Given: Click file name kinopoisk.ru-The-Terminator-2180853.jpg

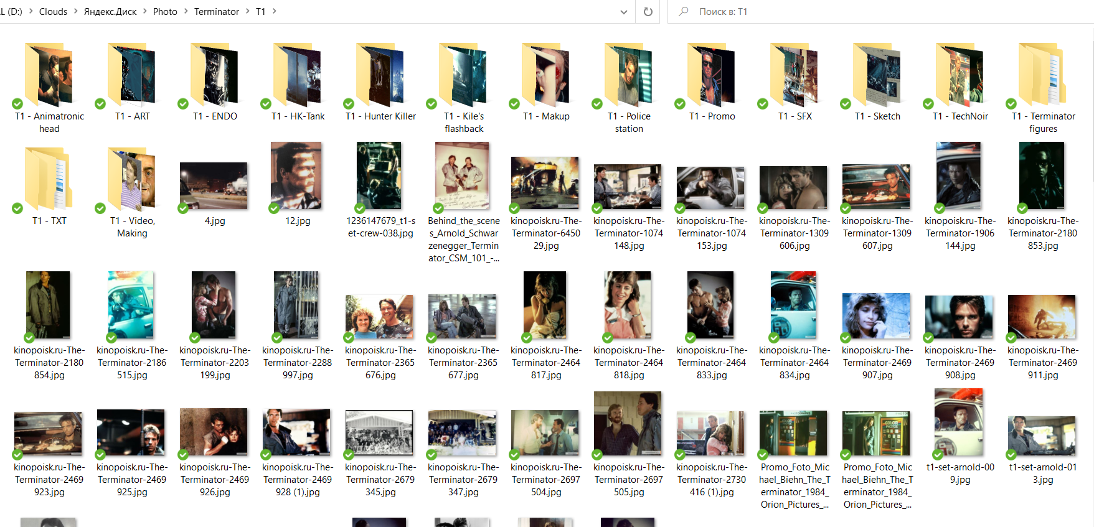Looking at the screenshot, I should coord(1043,233).
